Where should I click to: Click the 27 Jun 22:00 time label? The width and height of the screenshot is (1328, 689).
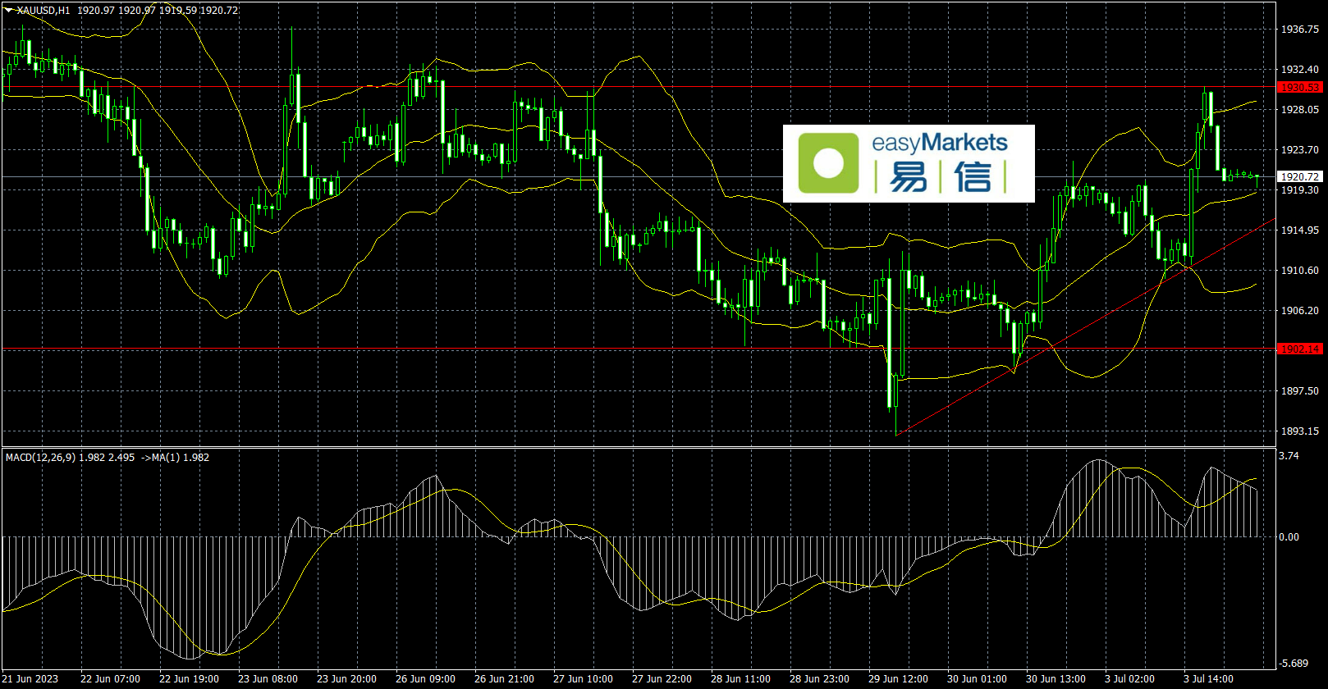[662, 679]
